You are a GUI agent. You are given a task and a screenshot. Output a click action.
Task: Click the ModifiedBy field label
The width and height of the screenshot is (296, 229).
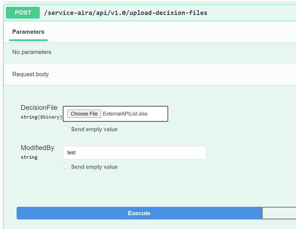pyautogui.click(x=37, y=148)
